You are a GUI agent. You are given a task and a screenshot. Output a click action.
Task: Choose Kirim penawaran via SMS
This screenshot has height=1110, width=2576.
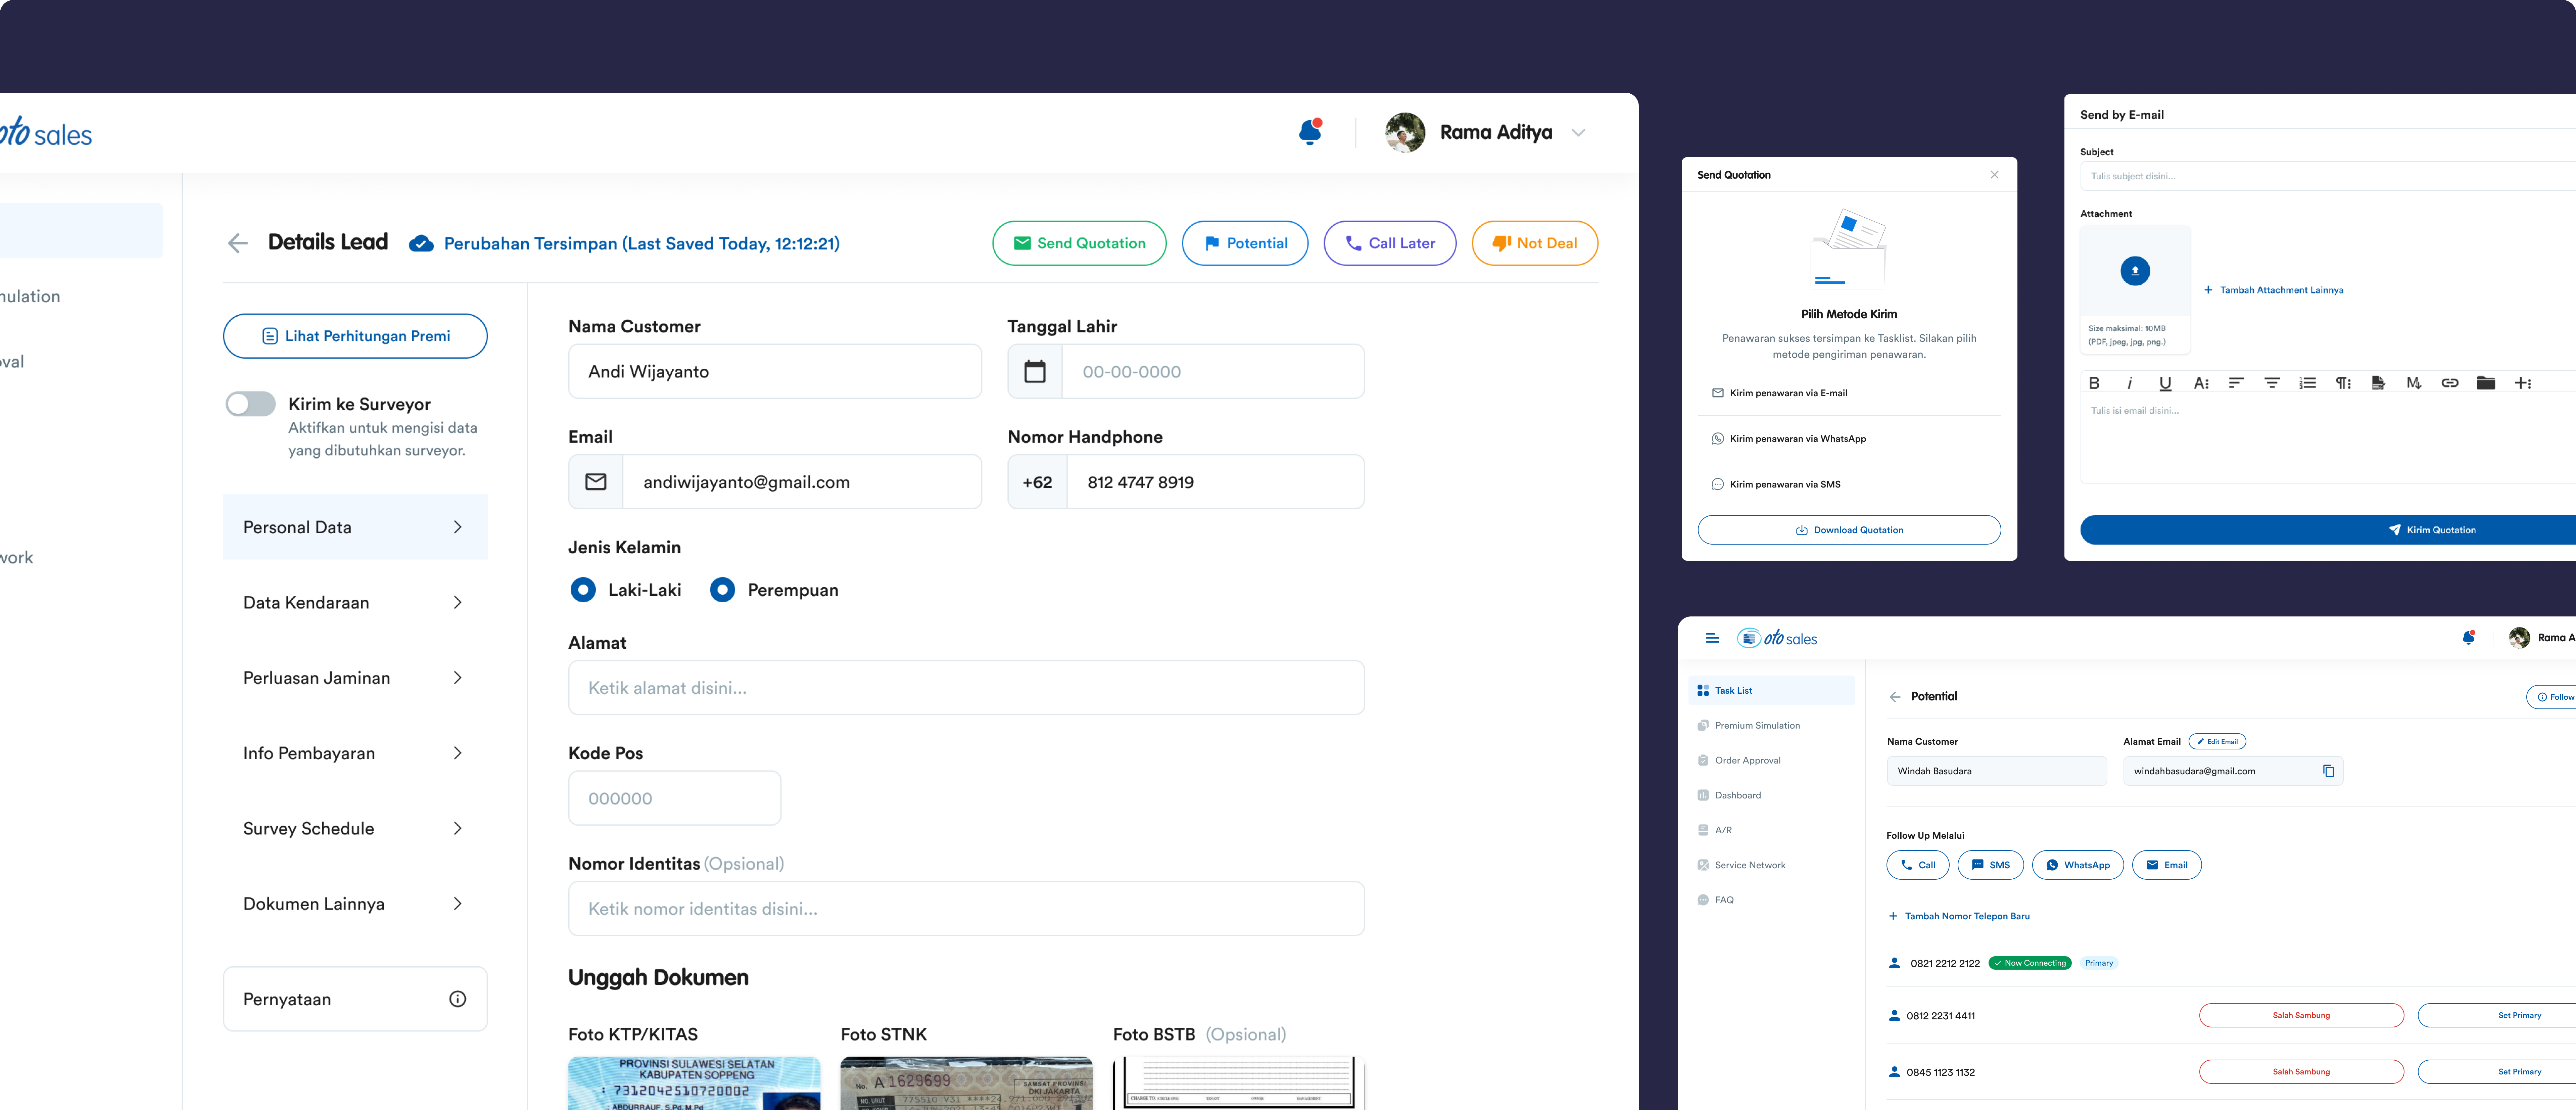point(1849,484)
